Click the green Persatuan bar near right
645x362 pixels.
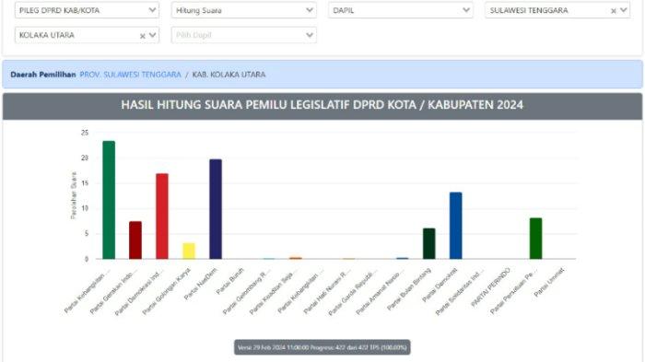[x=535, y=239]
